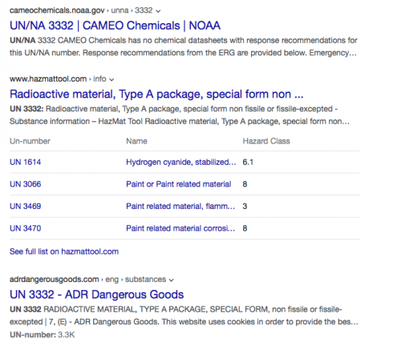This screenshot has width=401, height=346.
Task: Click the Hazard Class column header
Action: (x=266, y=141)
